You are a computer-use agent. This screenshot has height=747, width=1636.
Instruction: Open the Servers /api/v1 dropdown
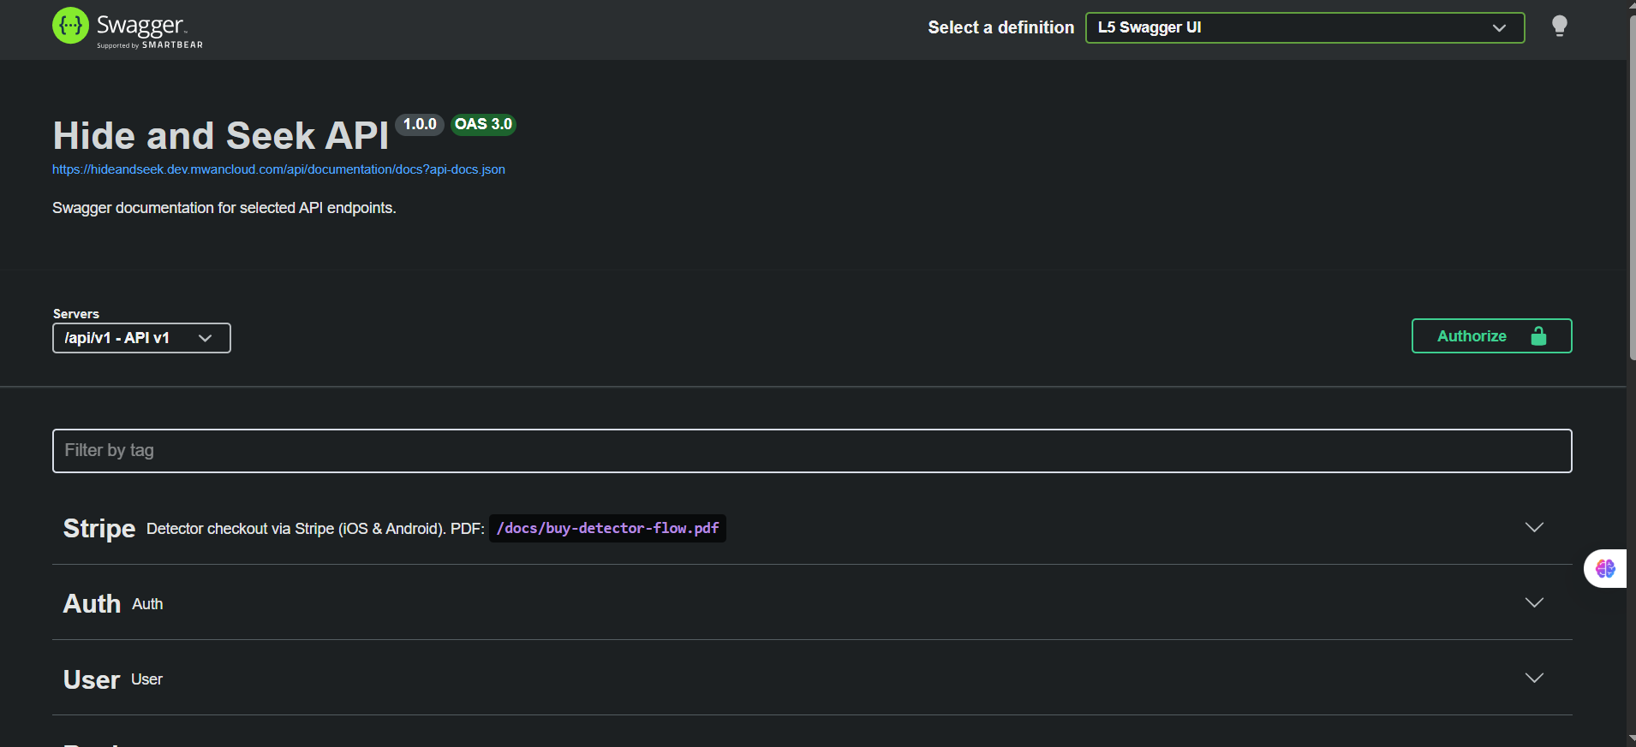pos(141,338)
